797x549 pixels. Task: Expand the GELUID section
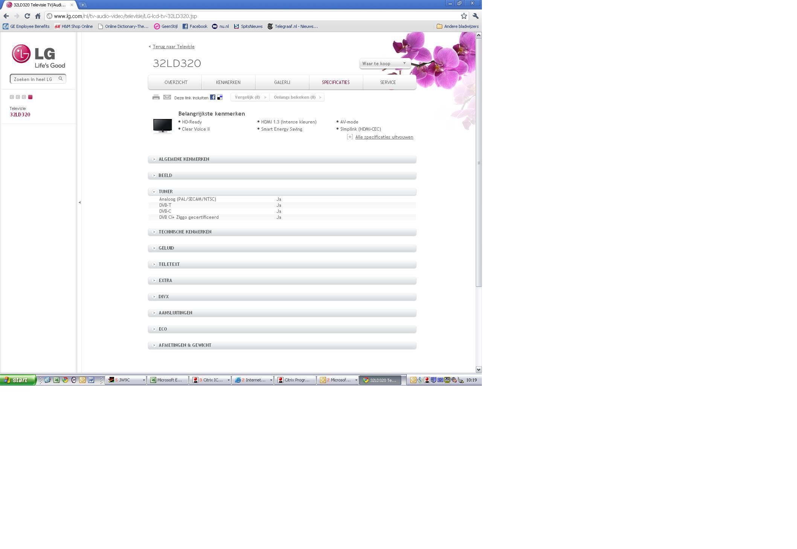tap(282, 248)
